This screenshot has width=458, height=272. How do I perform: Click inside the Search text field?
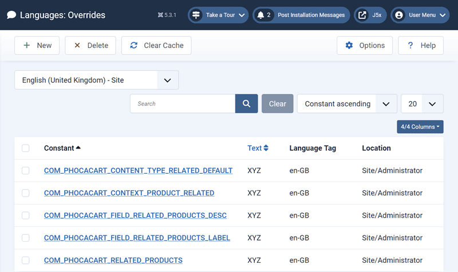coord(182,104)
